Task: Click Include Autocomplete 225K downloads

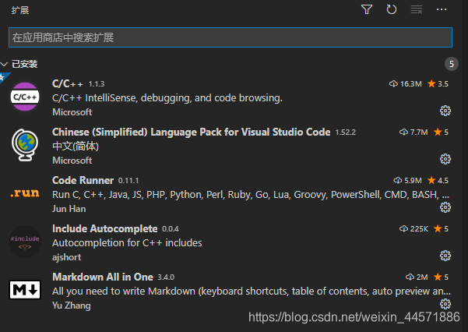Action: [413, 229]
